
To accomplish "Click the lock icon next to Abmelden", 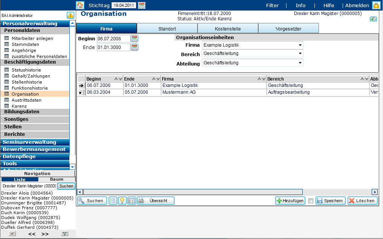I will (x=376, y=5).
